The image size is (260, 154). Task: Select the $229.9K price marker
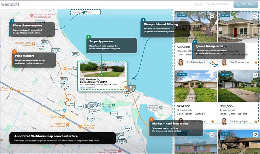click(x=41, y=46)
